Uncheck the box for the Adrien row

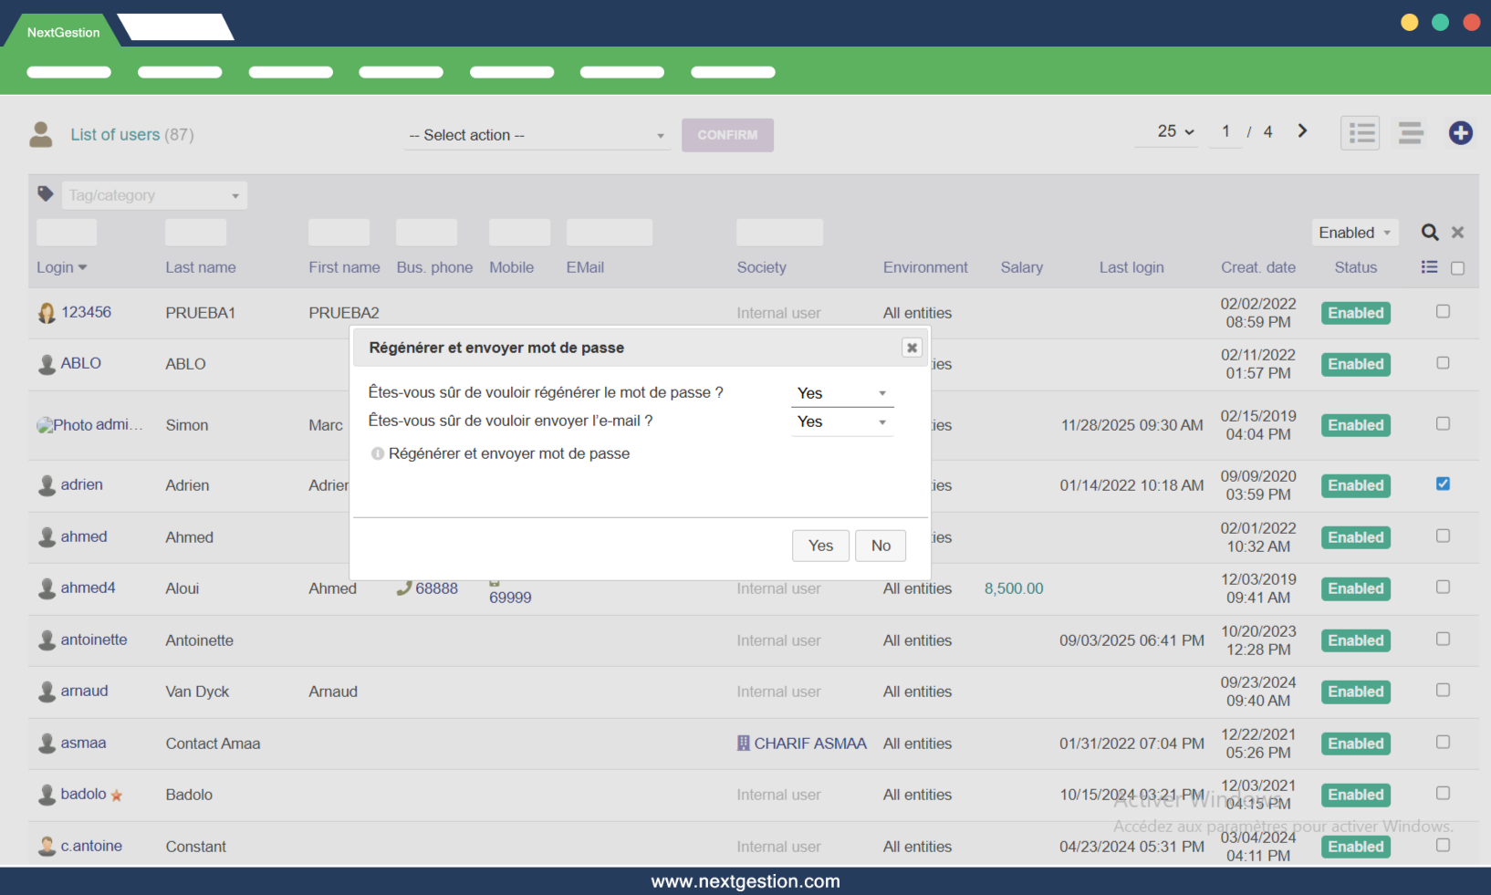tap(1443, 484)
